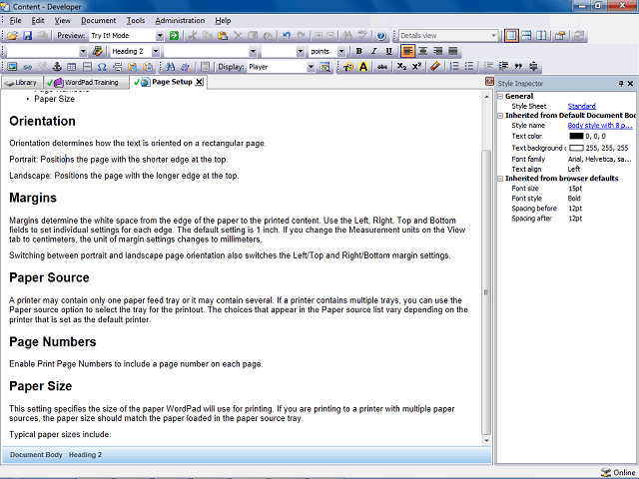Close the Style Inspector panel

coord(630,84)
